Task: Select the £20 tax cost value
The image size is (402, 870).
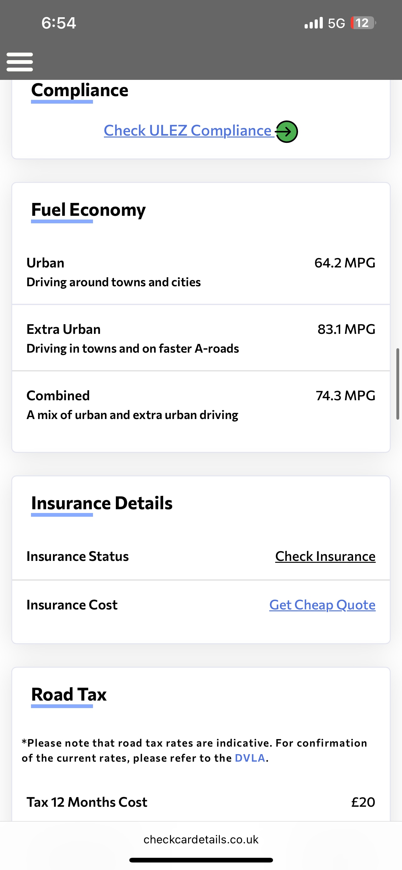Action: [x=363, y=802]
